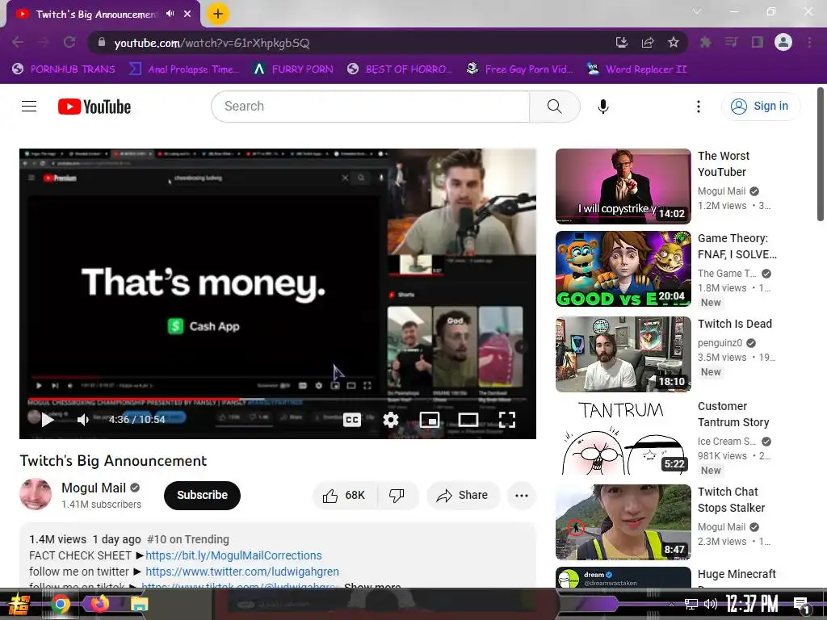Open a new browser tab
The image size is (827, 620).
218,15
